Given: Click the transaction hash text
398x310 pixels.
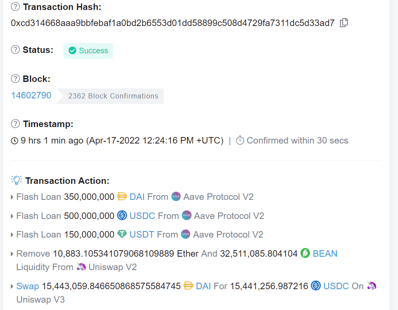Looking at the screenshot, I should click(173, 23).
